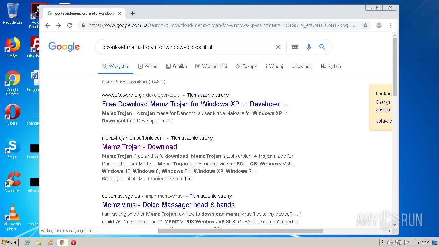Click Zostaw link in yellow notice
This screenshot has width=439, height=247.
click(x=383, y=110)
